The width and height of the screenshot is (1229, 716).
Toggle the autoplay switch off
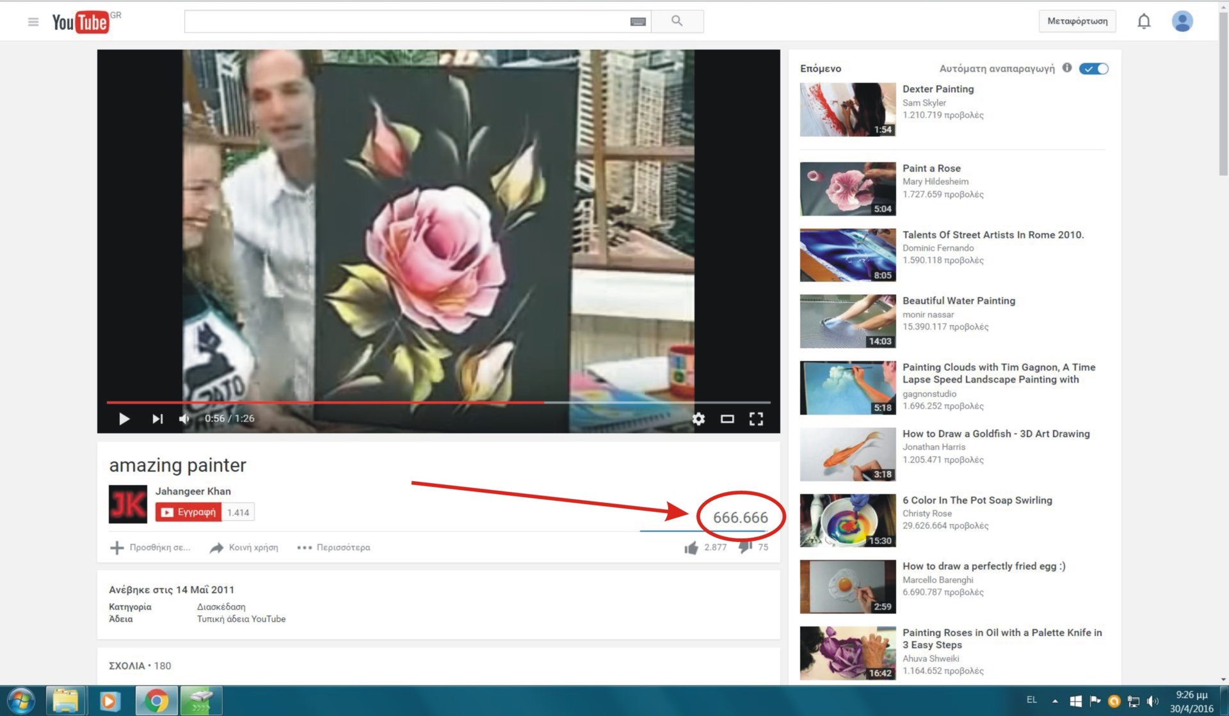click(1093, 68)
